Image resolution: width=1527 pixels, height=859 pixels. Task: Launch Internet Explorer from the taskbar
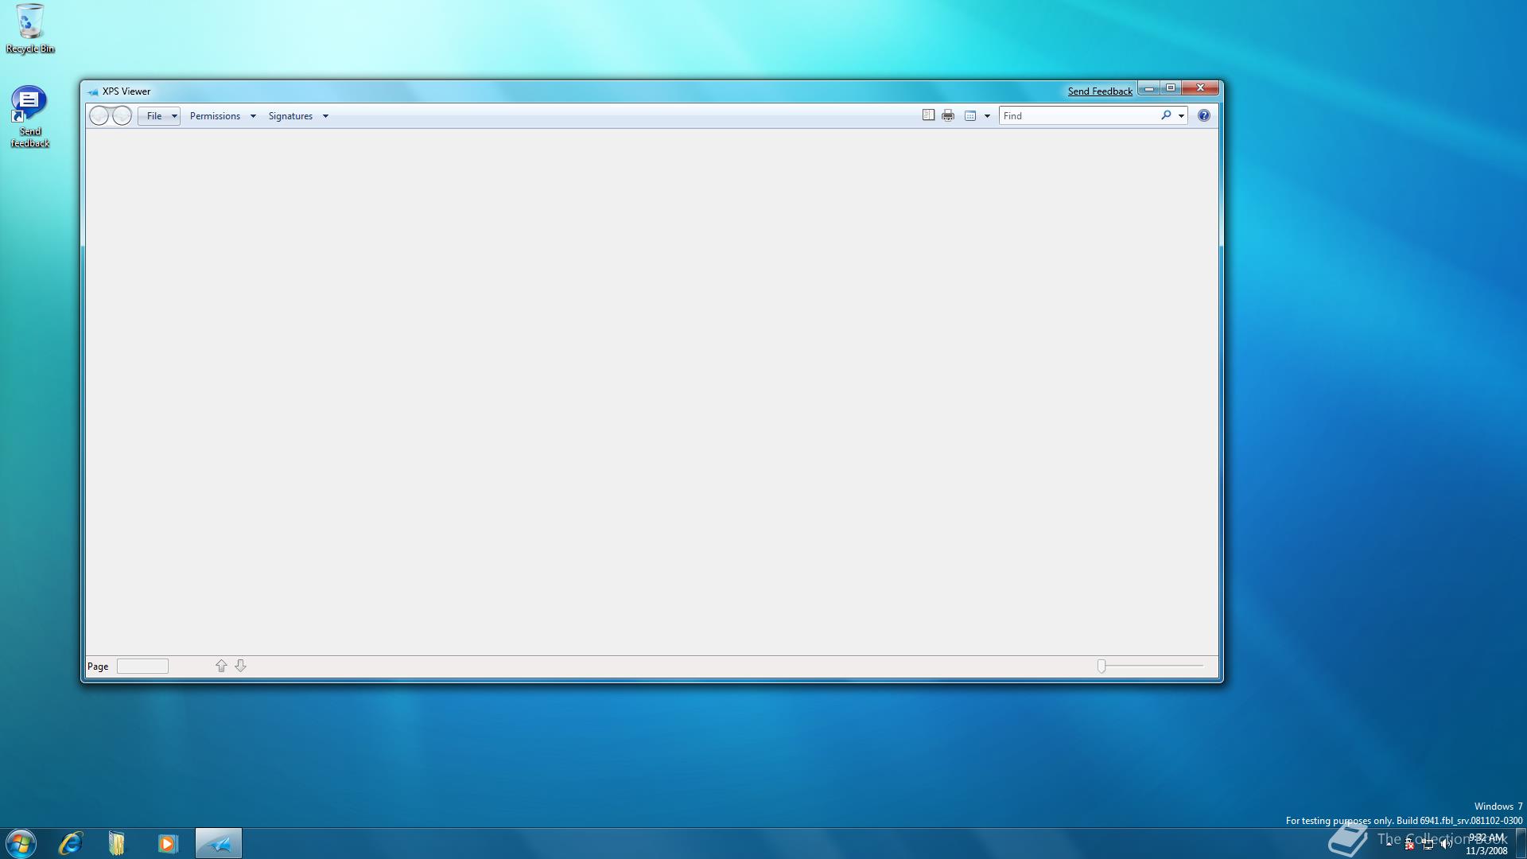[x=71, y=843]
